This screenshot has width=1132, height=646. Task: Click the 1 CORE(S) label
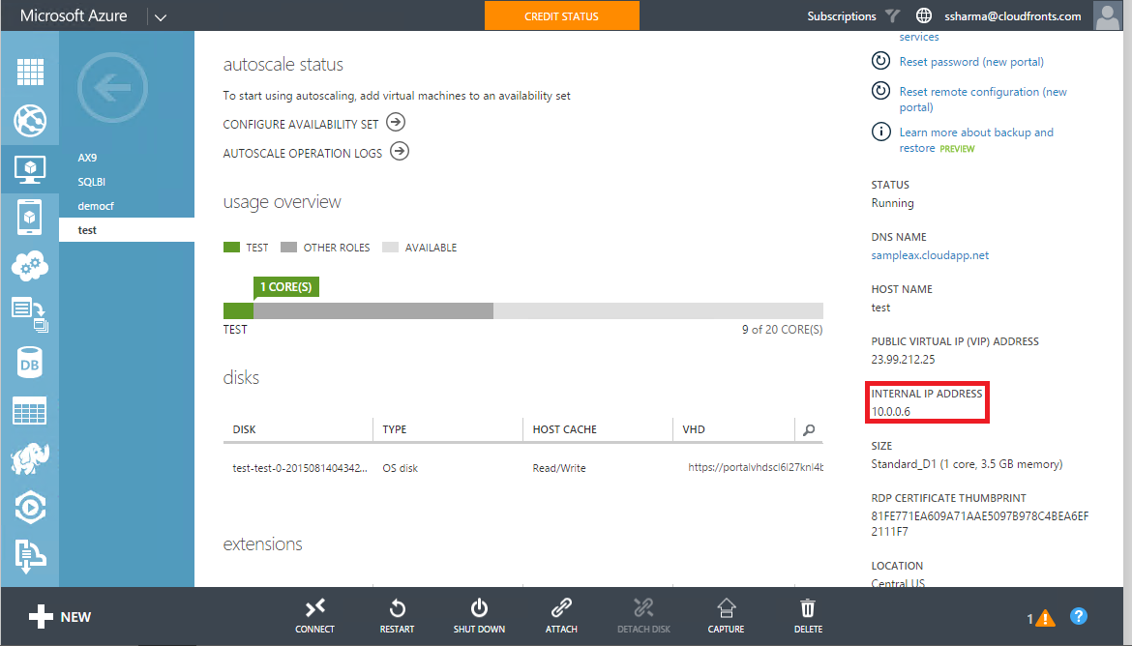(285, 286)
